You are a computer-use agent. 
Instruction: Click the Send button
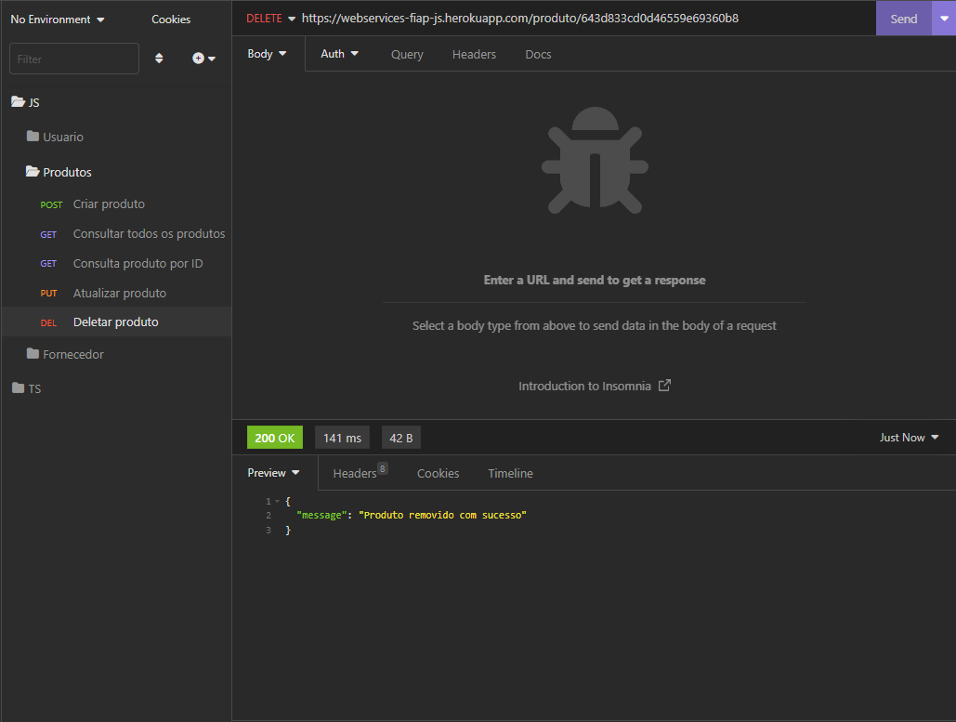[903, 18]
